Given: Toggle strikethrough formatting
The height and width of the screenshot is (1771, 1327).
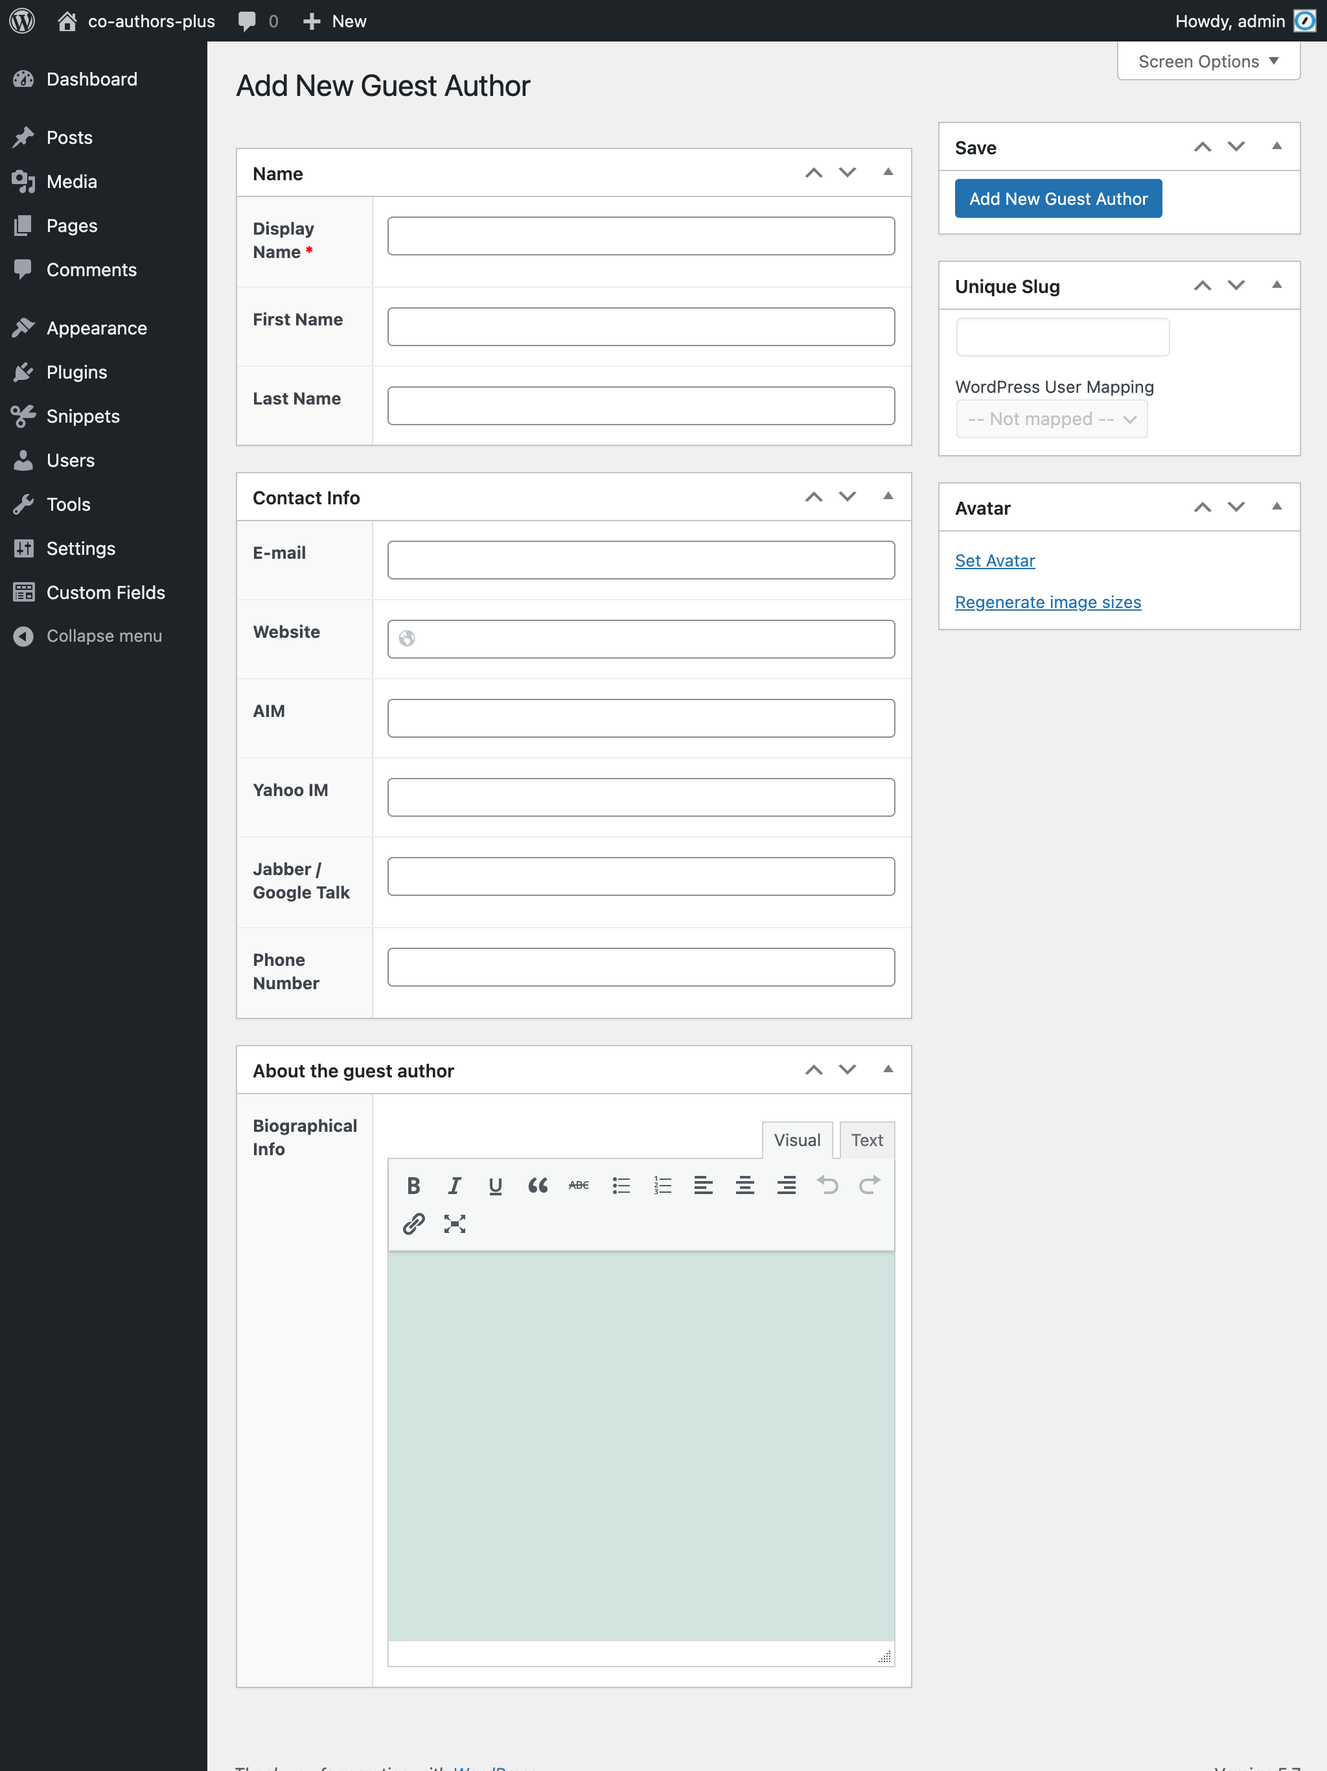Looking at the screenshot, I should point(579,1186).
